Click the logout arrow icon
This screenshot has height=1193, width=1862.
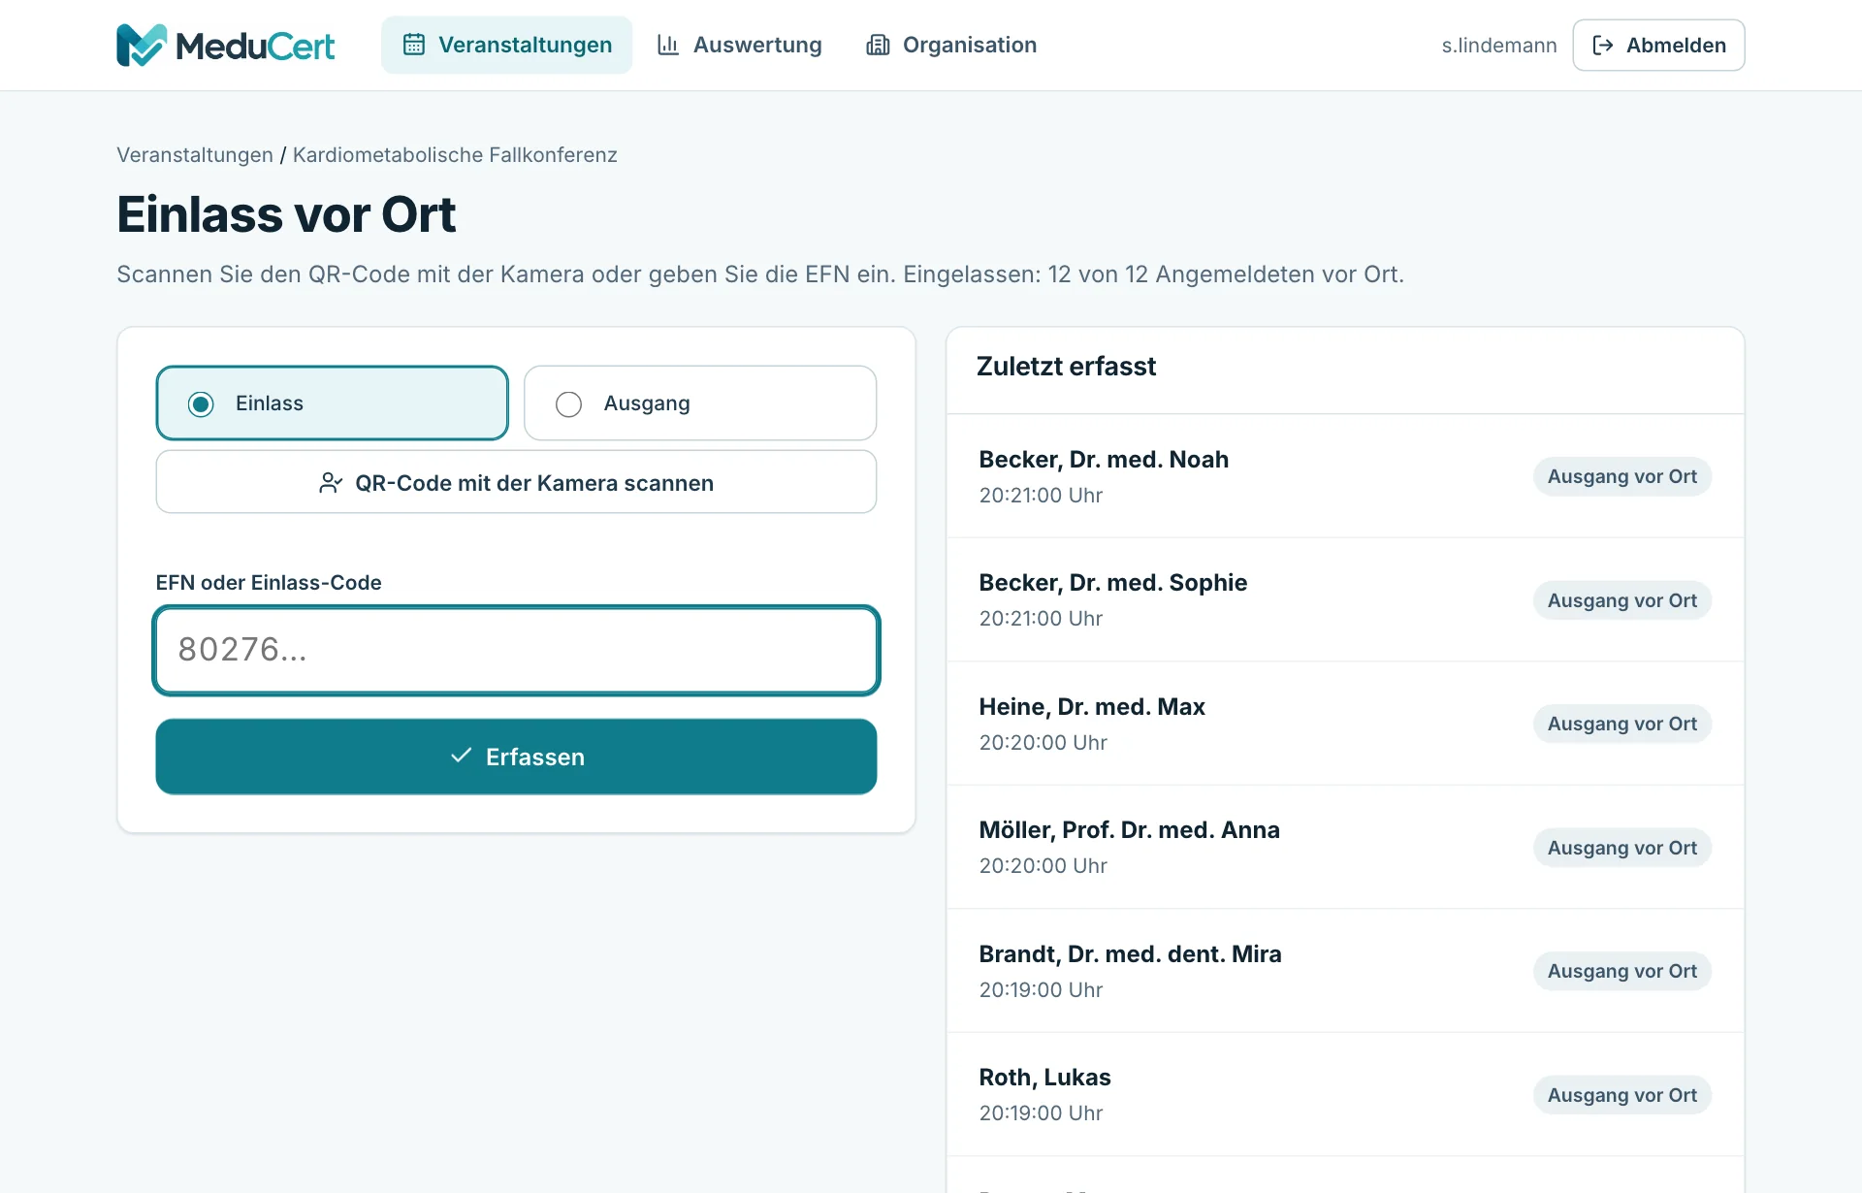point(1603,45)
